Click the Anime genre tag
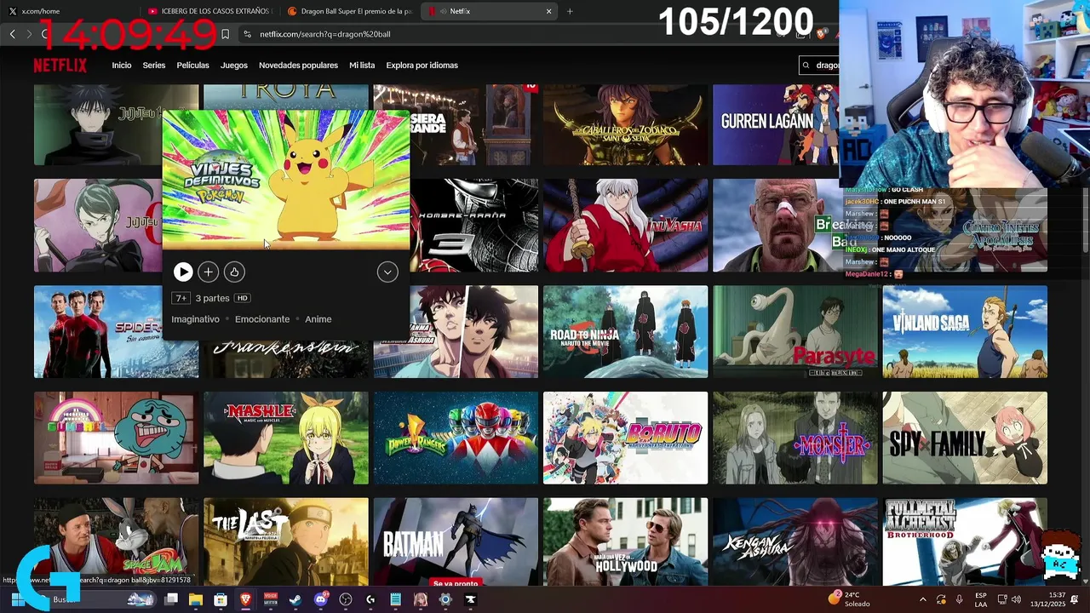The width and height of the screenshot is (1090, 613). (x=318, y=319)
